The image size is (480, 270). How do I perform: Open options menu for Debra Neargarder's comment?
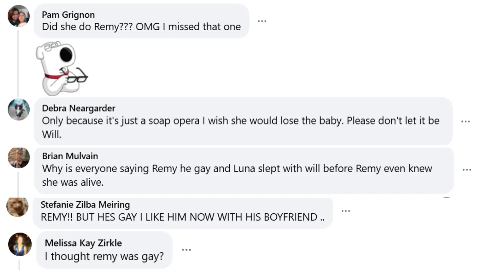tap(465, 122)
